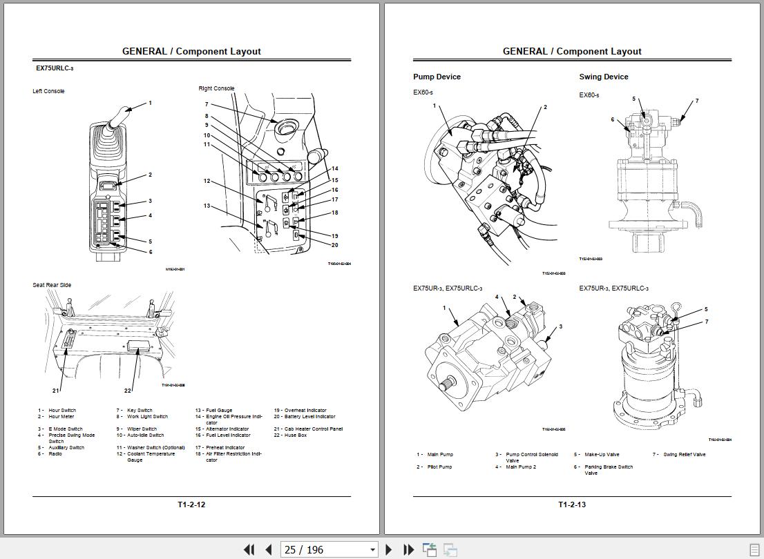Image resolution: width=764 pixels, height=559 pixels.
Task: Click the 'Seat Rear Side' label
Action: [x=52, y=285]
